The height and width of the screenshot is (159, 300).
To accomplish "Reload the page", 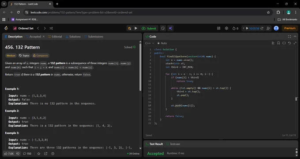I will [x=19, y=12].
